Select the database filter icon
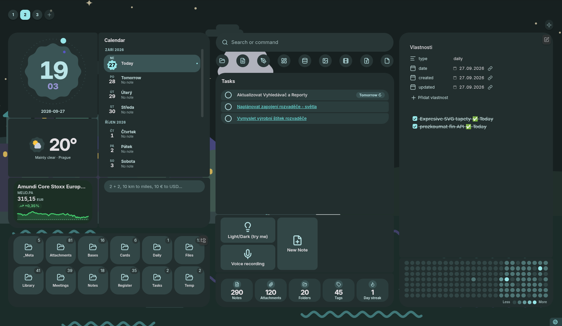The width and height of the screenshot is (562, 326). pos(305,61)
